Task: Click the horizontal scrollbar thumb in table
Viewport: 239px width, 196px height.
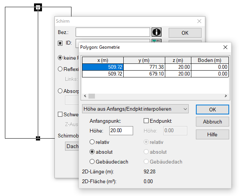Action: [92, 96]
